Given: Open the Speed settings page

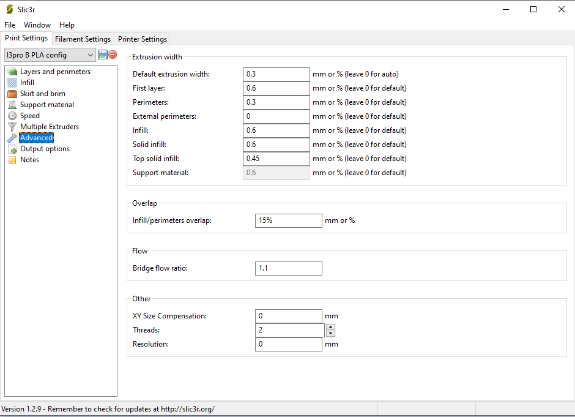Looking at the screenshot, I should coord(29,116).
